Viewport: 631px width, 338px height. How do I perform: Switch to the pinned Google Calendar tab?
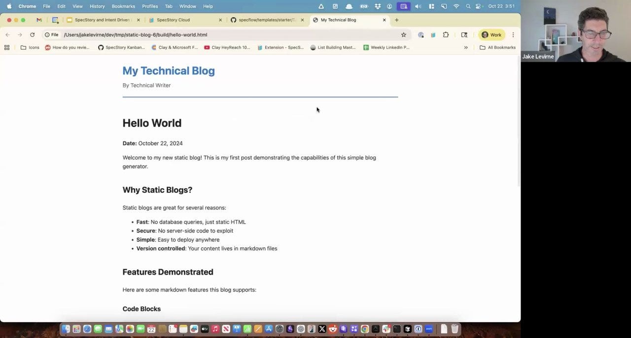[55, 20]
